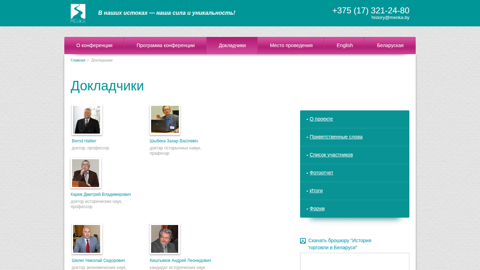Open the «О конференции» menu item
Screen dimensions: 480x270
(x=94, y=45)
